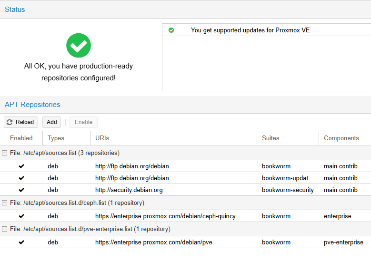The width and height of the screenshot is (371, 271).
Task: Click the enabled checkmark for the ceph-quincy repository
Action: 21,216
